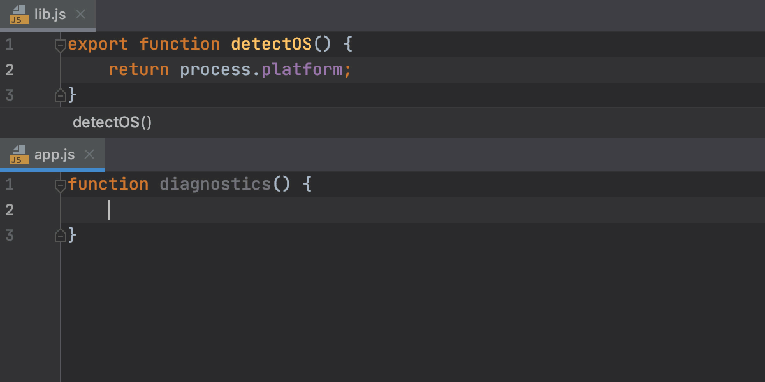
Task: Click the fold-end marker at lib.js closing brace
Action: [60, 95]
